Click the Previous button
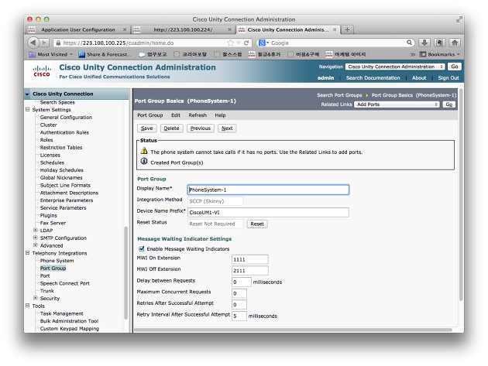Viewport: 488px width, 366px height. pyautogui.click(x=201, y=128)
